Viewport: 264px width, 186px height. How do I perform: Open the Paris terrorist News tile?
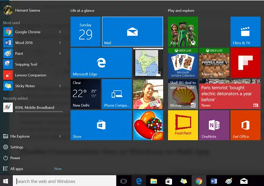point(230,94)
